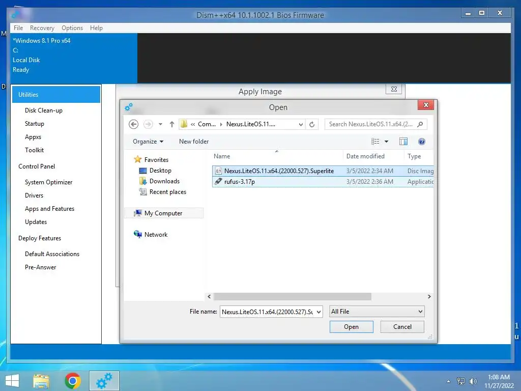
Task: Open Toolkit in sidebar
Action: 34,150
